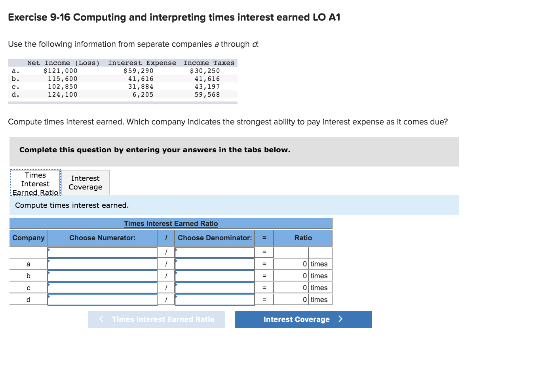The width and height of the screenshot is (555, 379).
Task: Open the top empty numerator dropdown row
Action: pos(102,251)
